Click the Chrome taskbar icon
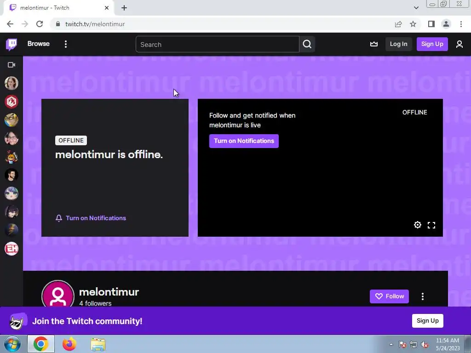The width and height of the screenshot is (471, 353). (41, 344)
